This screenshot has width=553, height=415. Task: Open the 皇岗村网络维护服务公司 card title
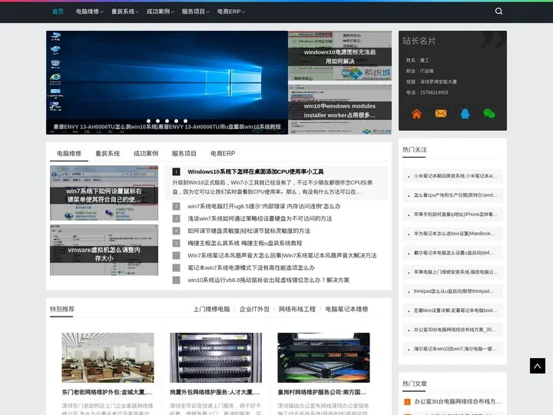coord(322,393)
